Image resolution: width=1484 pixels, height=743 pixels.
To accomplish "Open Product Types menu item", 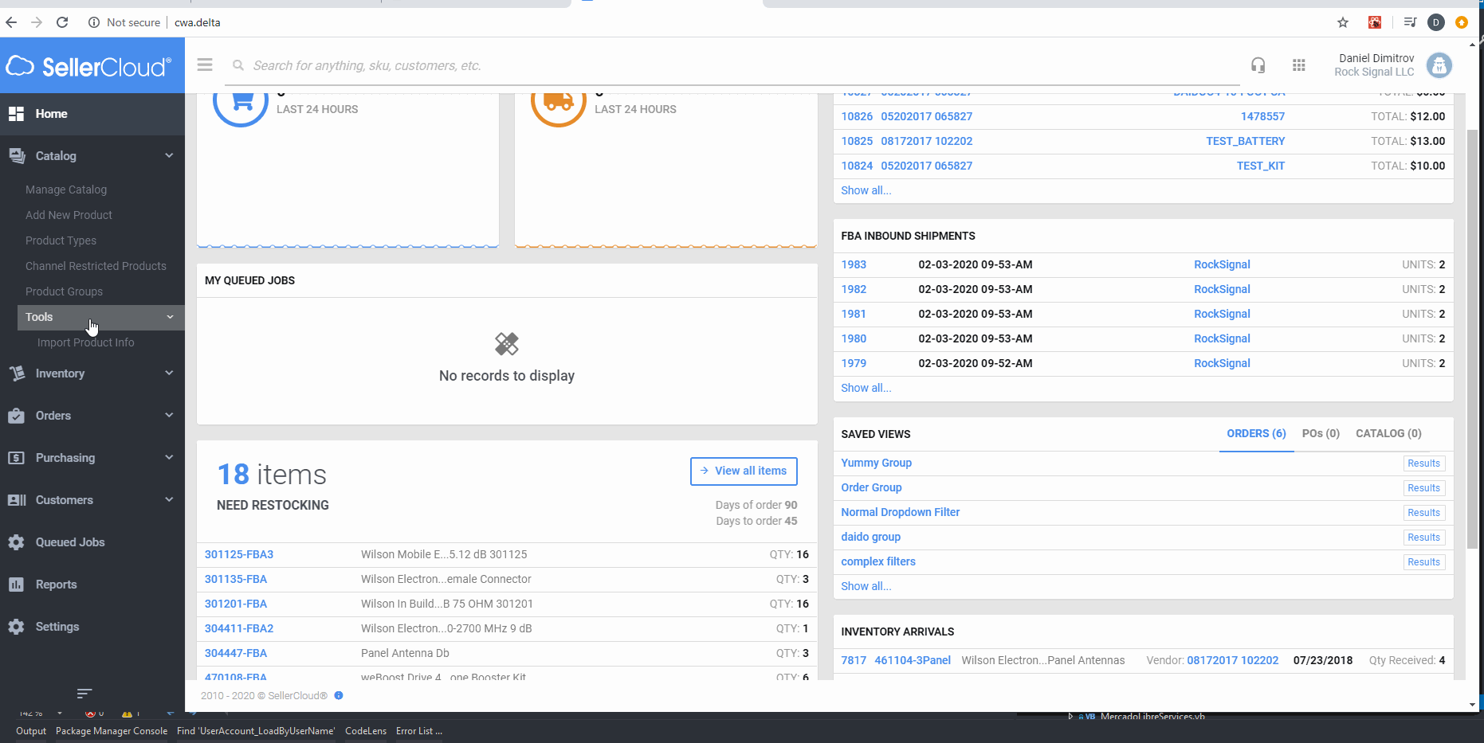I will [x=61, y=240].
